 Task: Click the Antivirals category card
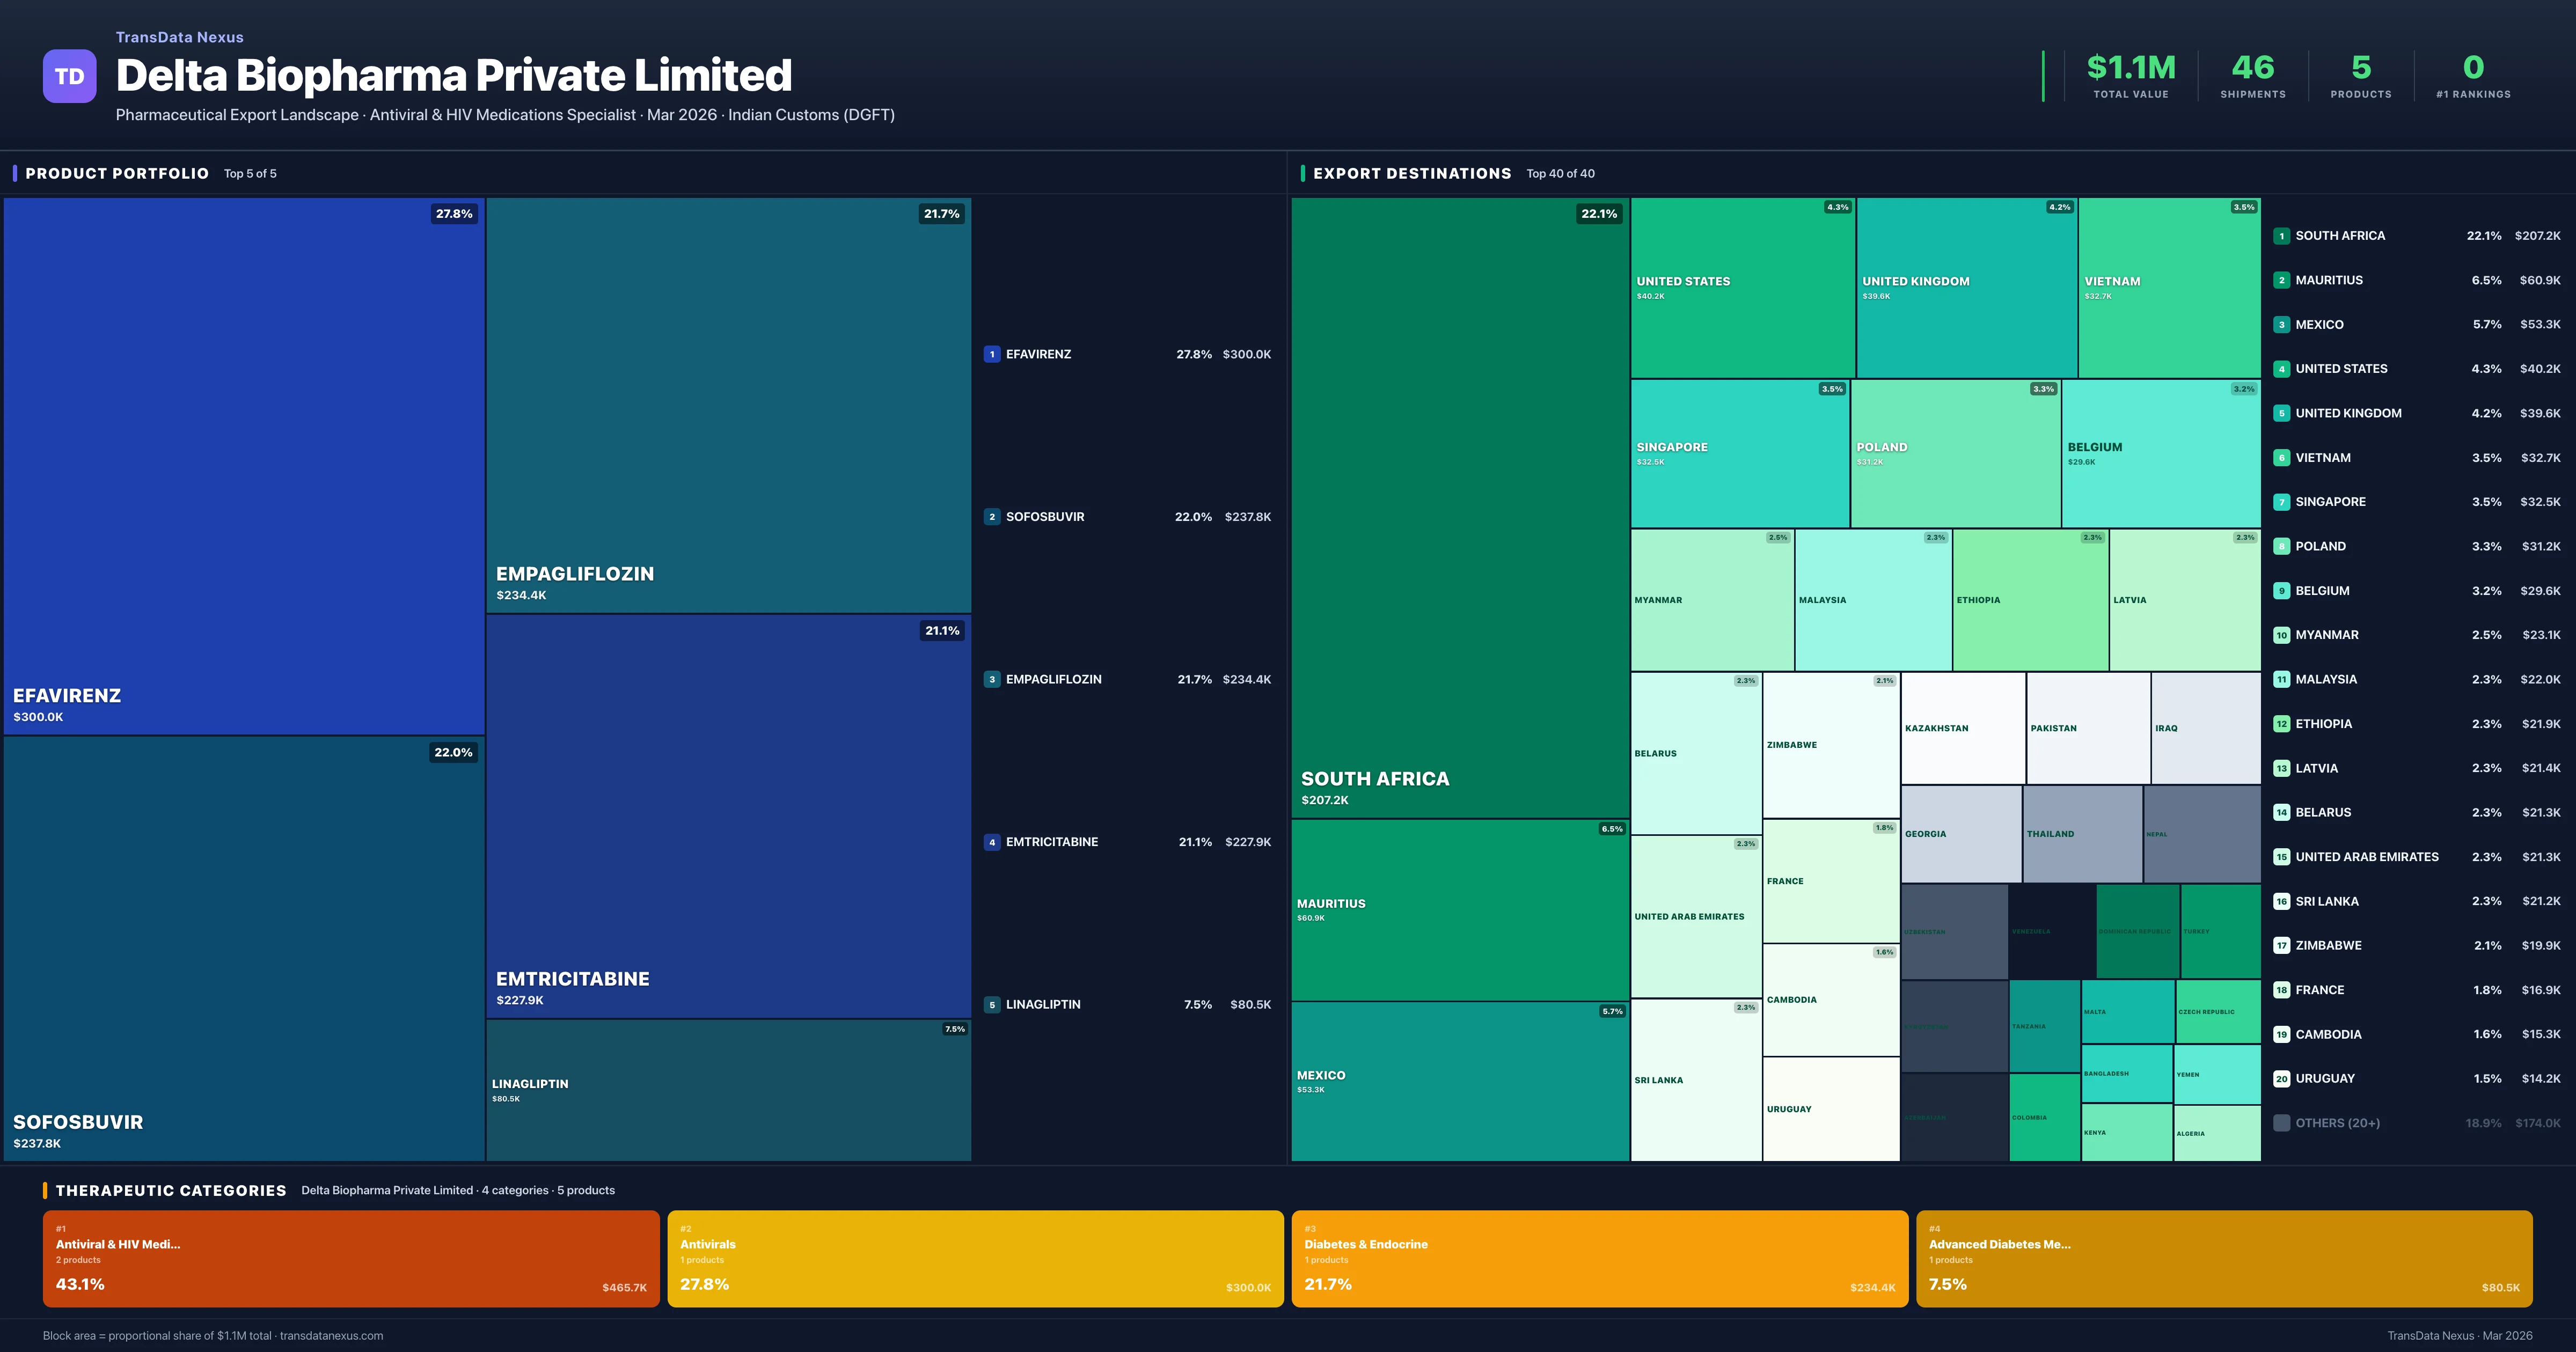point(975,1258)
